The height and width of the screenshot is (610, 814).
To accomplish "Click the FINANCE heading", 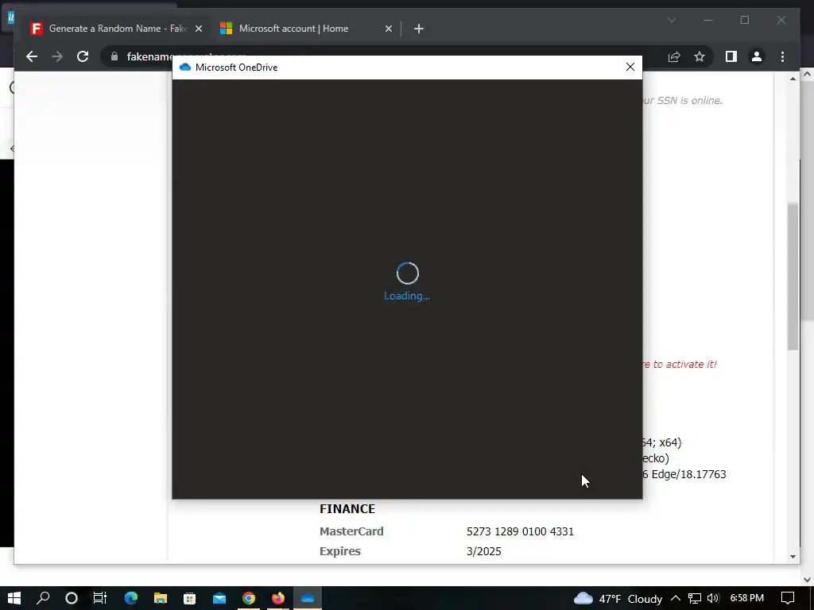I will [x=347, y=509].
